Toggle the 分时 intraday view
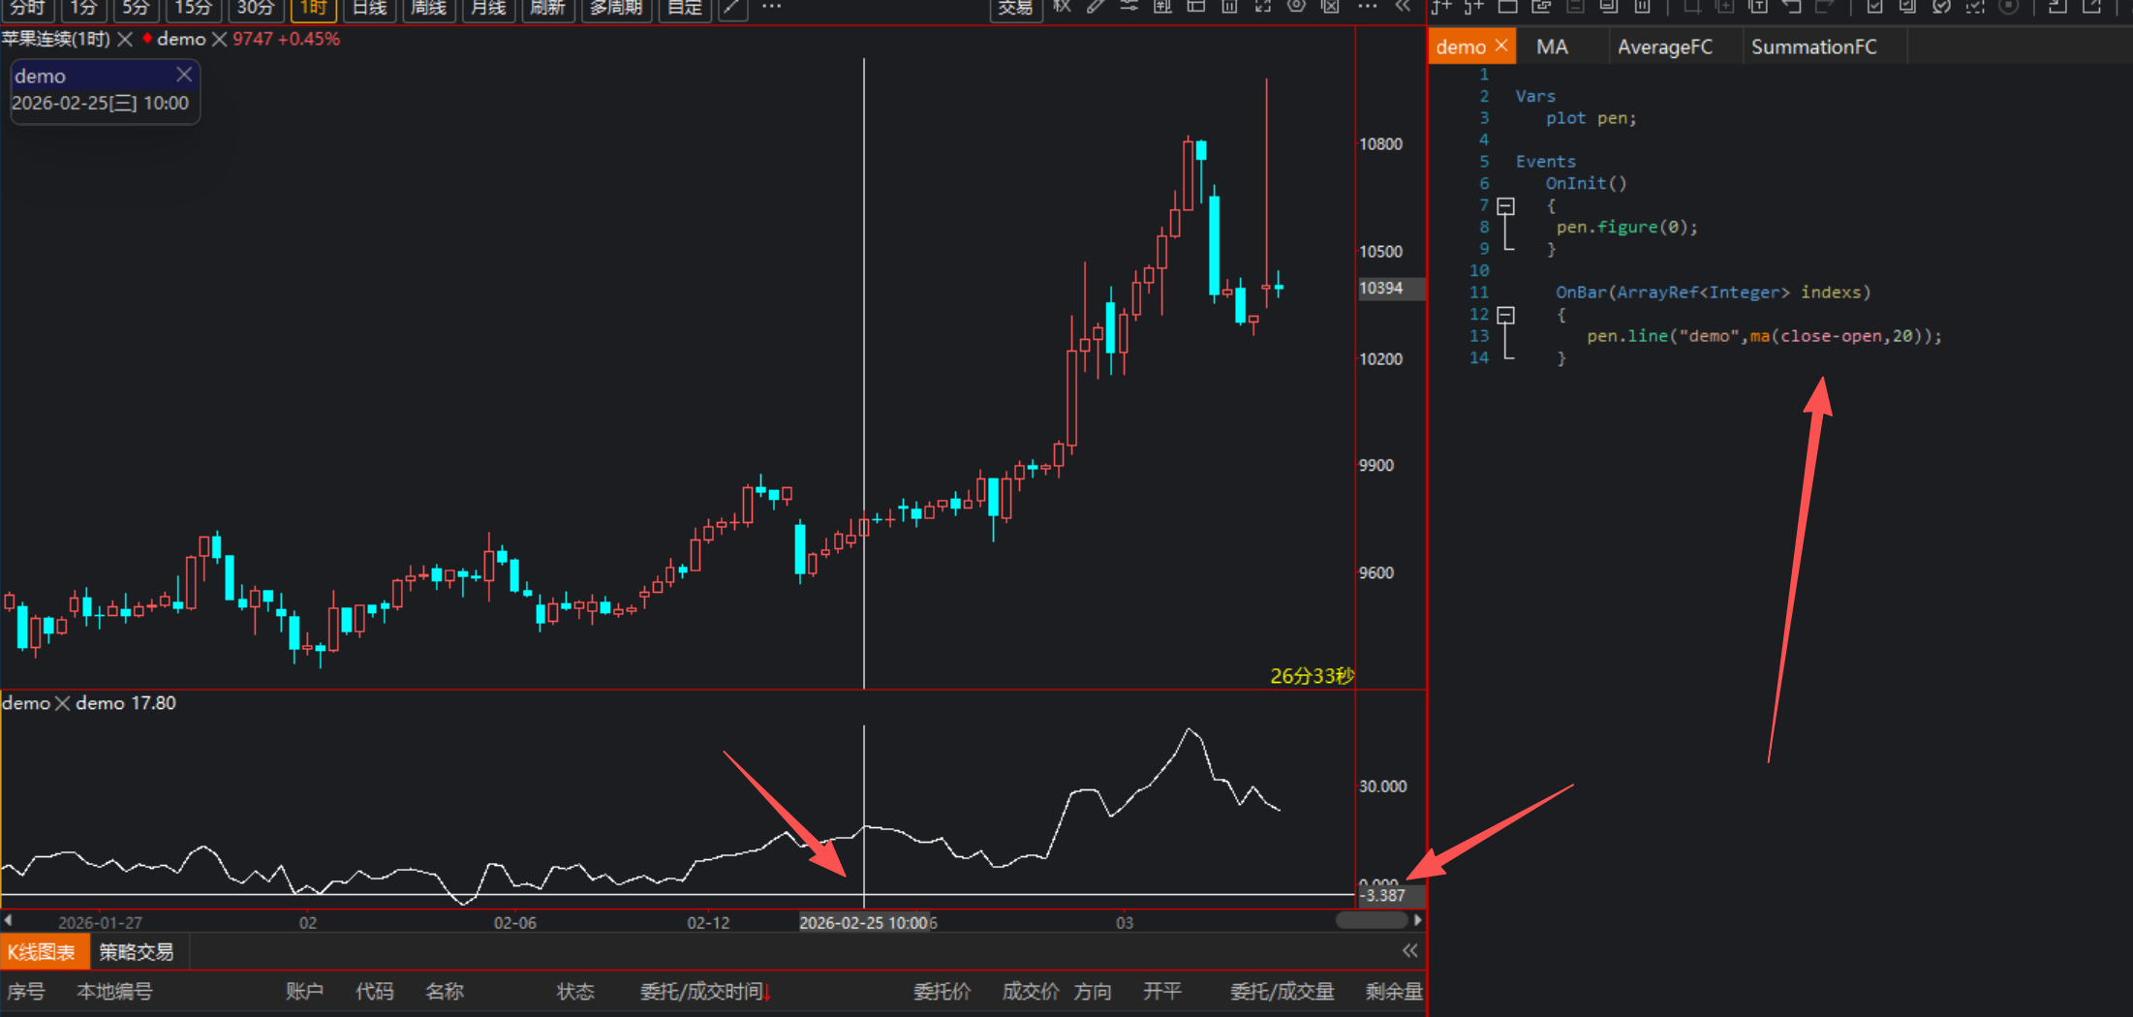This screenshot has height=1017, width=2133. (28, 8)
